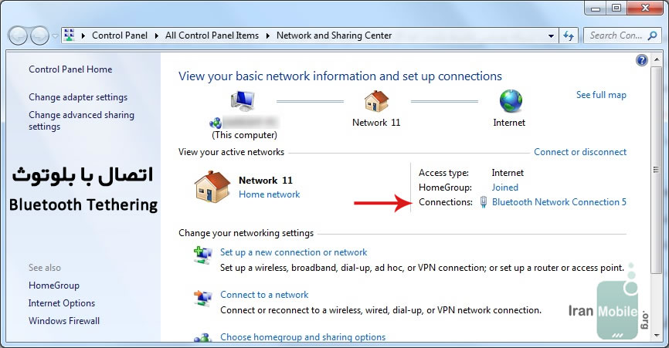This screenshot has height=348, width=669.
Task: Click the Refresh button in address bar
Action: tap(569, 35)
